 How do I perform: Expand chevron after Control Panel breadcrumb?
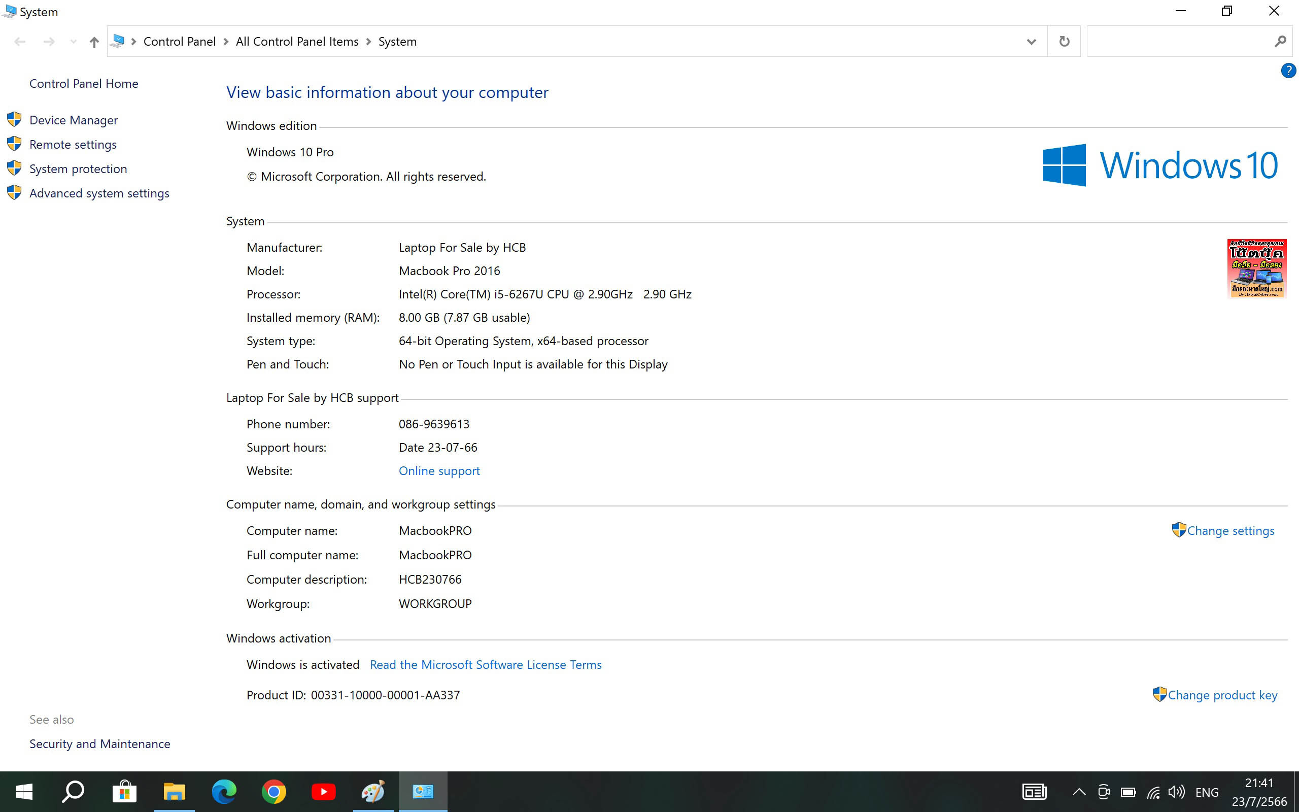click(x=225, y=41)
